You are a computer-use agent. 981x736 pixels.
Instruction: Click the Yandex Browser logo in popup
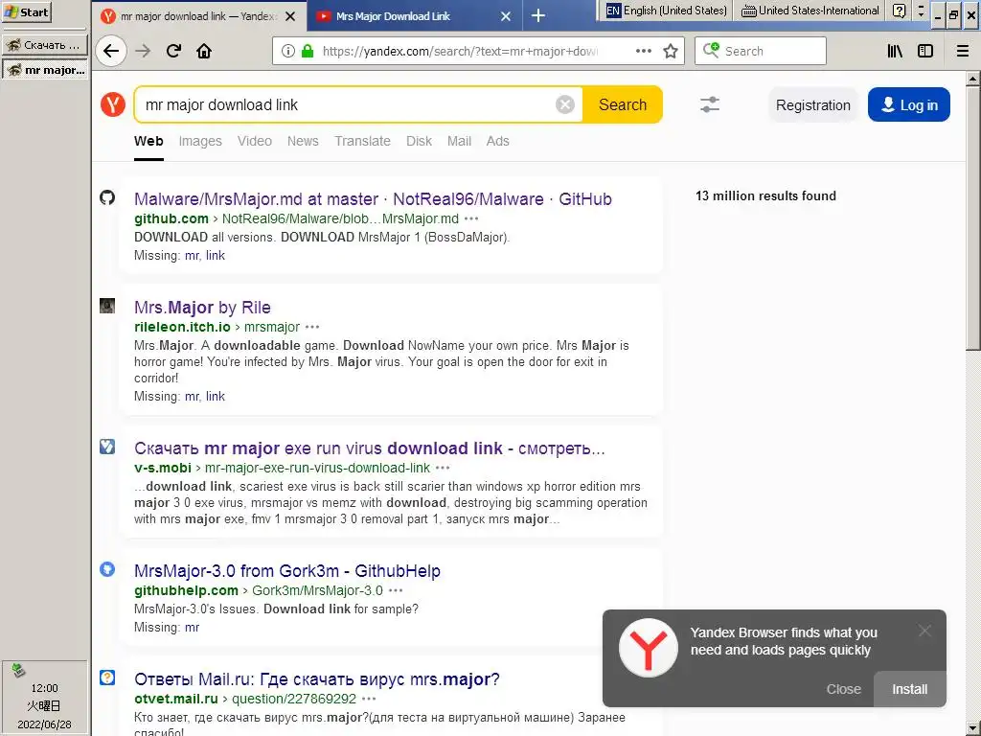(x=649, y=649)
